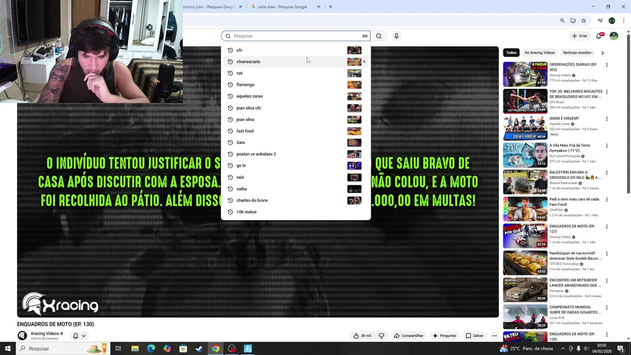Click the YouTube search magnifier button
Image resolution: width=631 pixels, height=355 pixels.
click(x=379, y=36)
